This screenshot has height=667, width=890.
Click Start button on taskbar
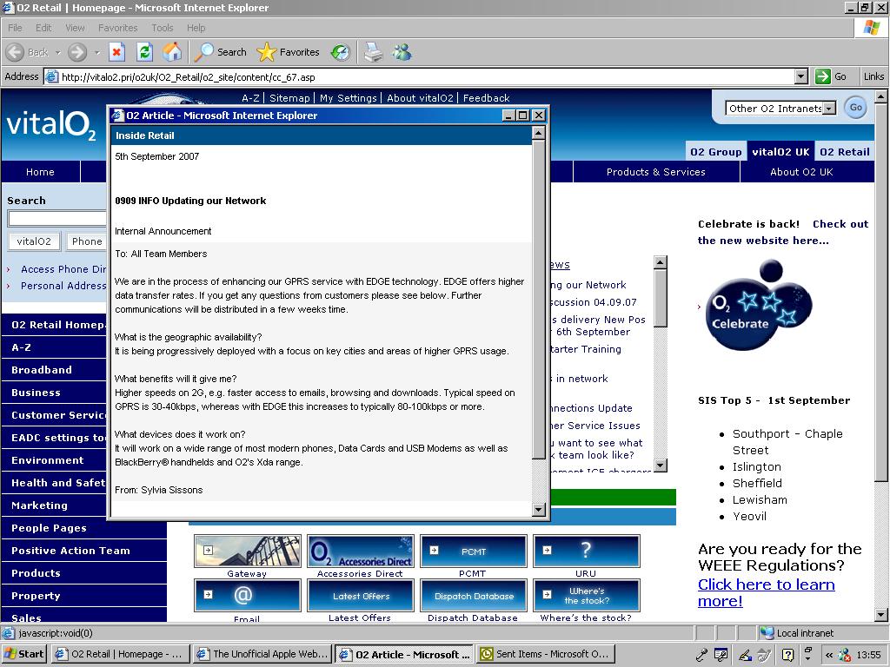pyautogui.click(x=23, y=654)
